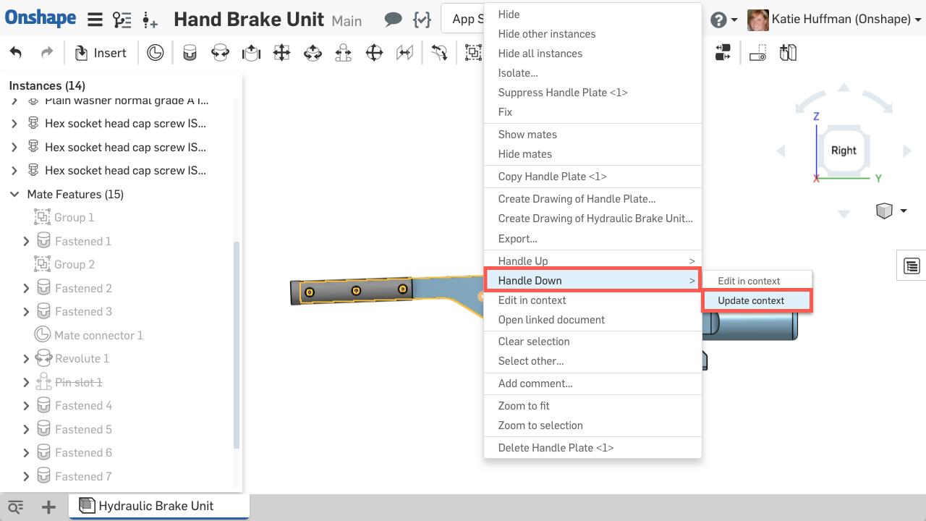
Task: Expand the Fastened 1 mate feature
Action: [26, 241]
